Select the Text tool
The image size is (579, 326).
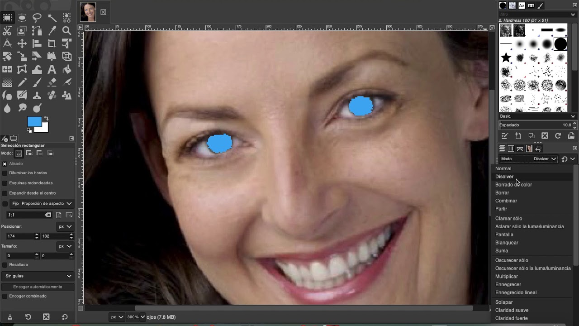click(52, 69)
